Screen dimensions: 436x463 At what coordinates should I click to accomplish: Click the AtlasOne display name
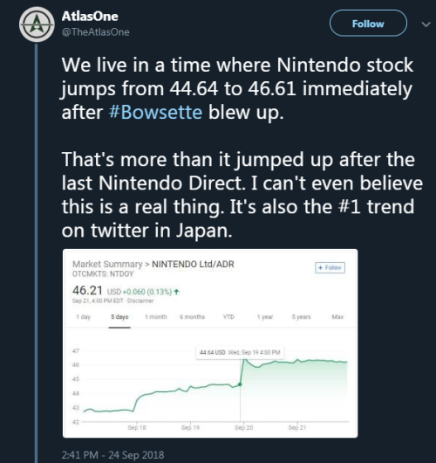90,17
